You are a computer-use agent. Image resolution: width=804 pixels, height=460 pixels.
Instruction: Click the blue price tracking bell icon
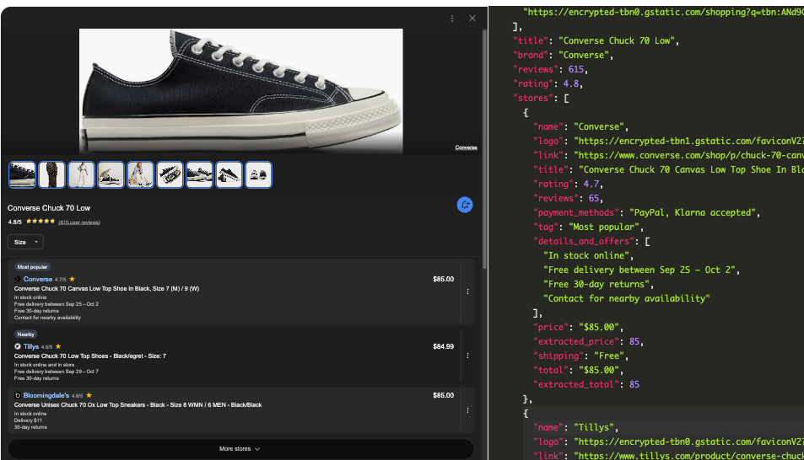point(465,205)
